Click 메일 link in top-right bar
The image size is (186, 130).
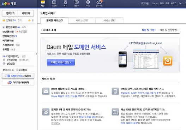162,3
